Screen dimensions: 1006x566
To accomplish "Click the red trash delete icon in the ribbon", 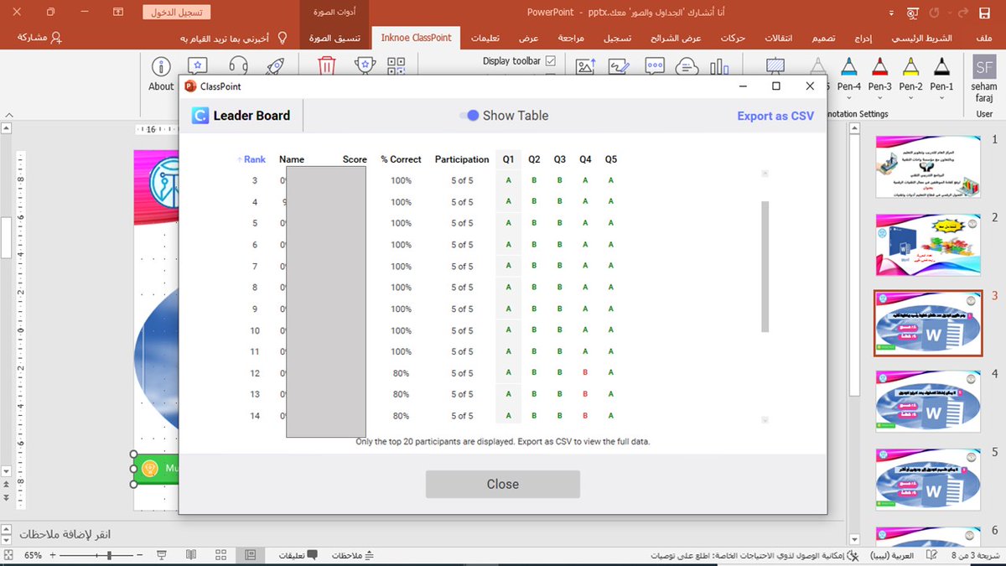I will pos(327,67).
